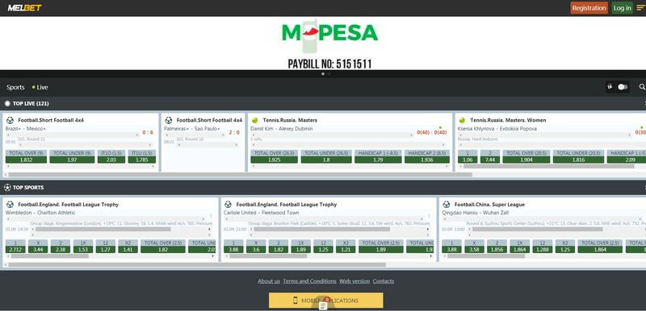Switch to the Sports tab
The width and height of the screenshot is (646, 311).
click(15, 87)
